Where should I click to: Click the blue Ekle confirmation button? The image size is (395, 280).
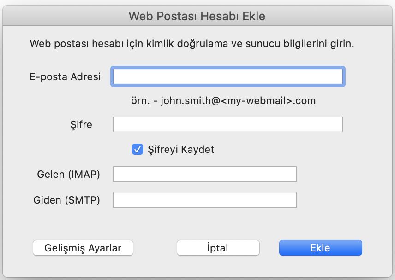pyautogui.click(x=320, y=248)
